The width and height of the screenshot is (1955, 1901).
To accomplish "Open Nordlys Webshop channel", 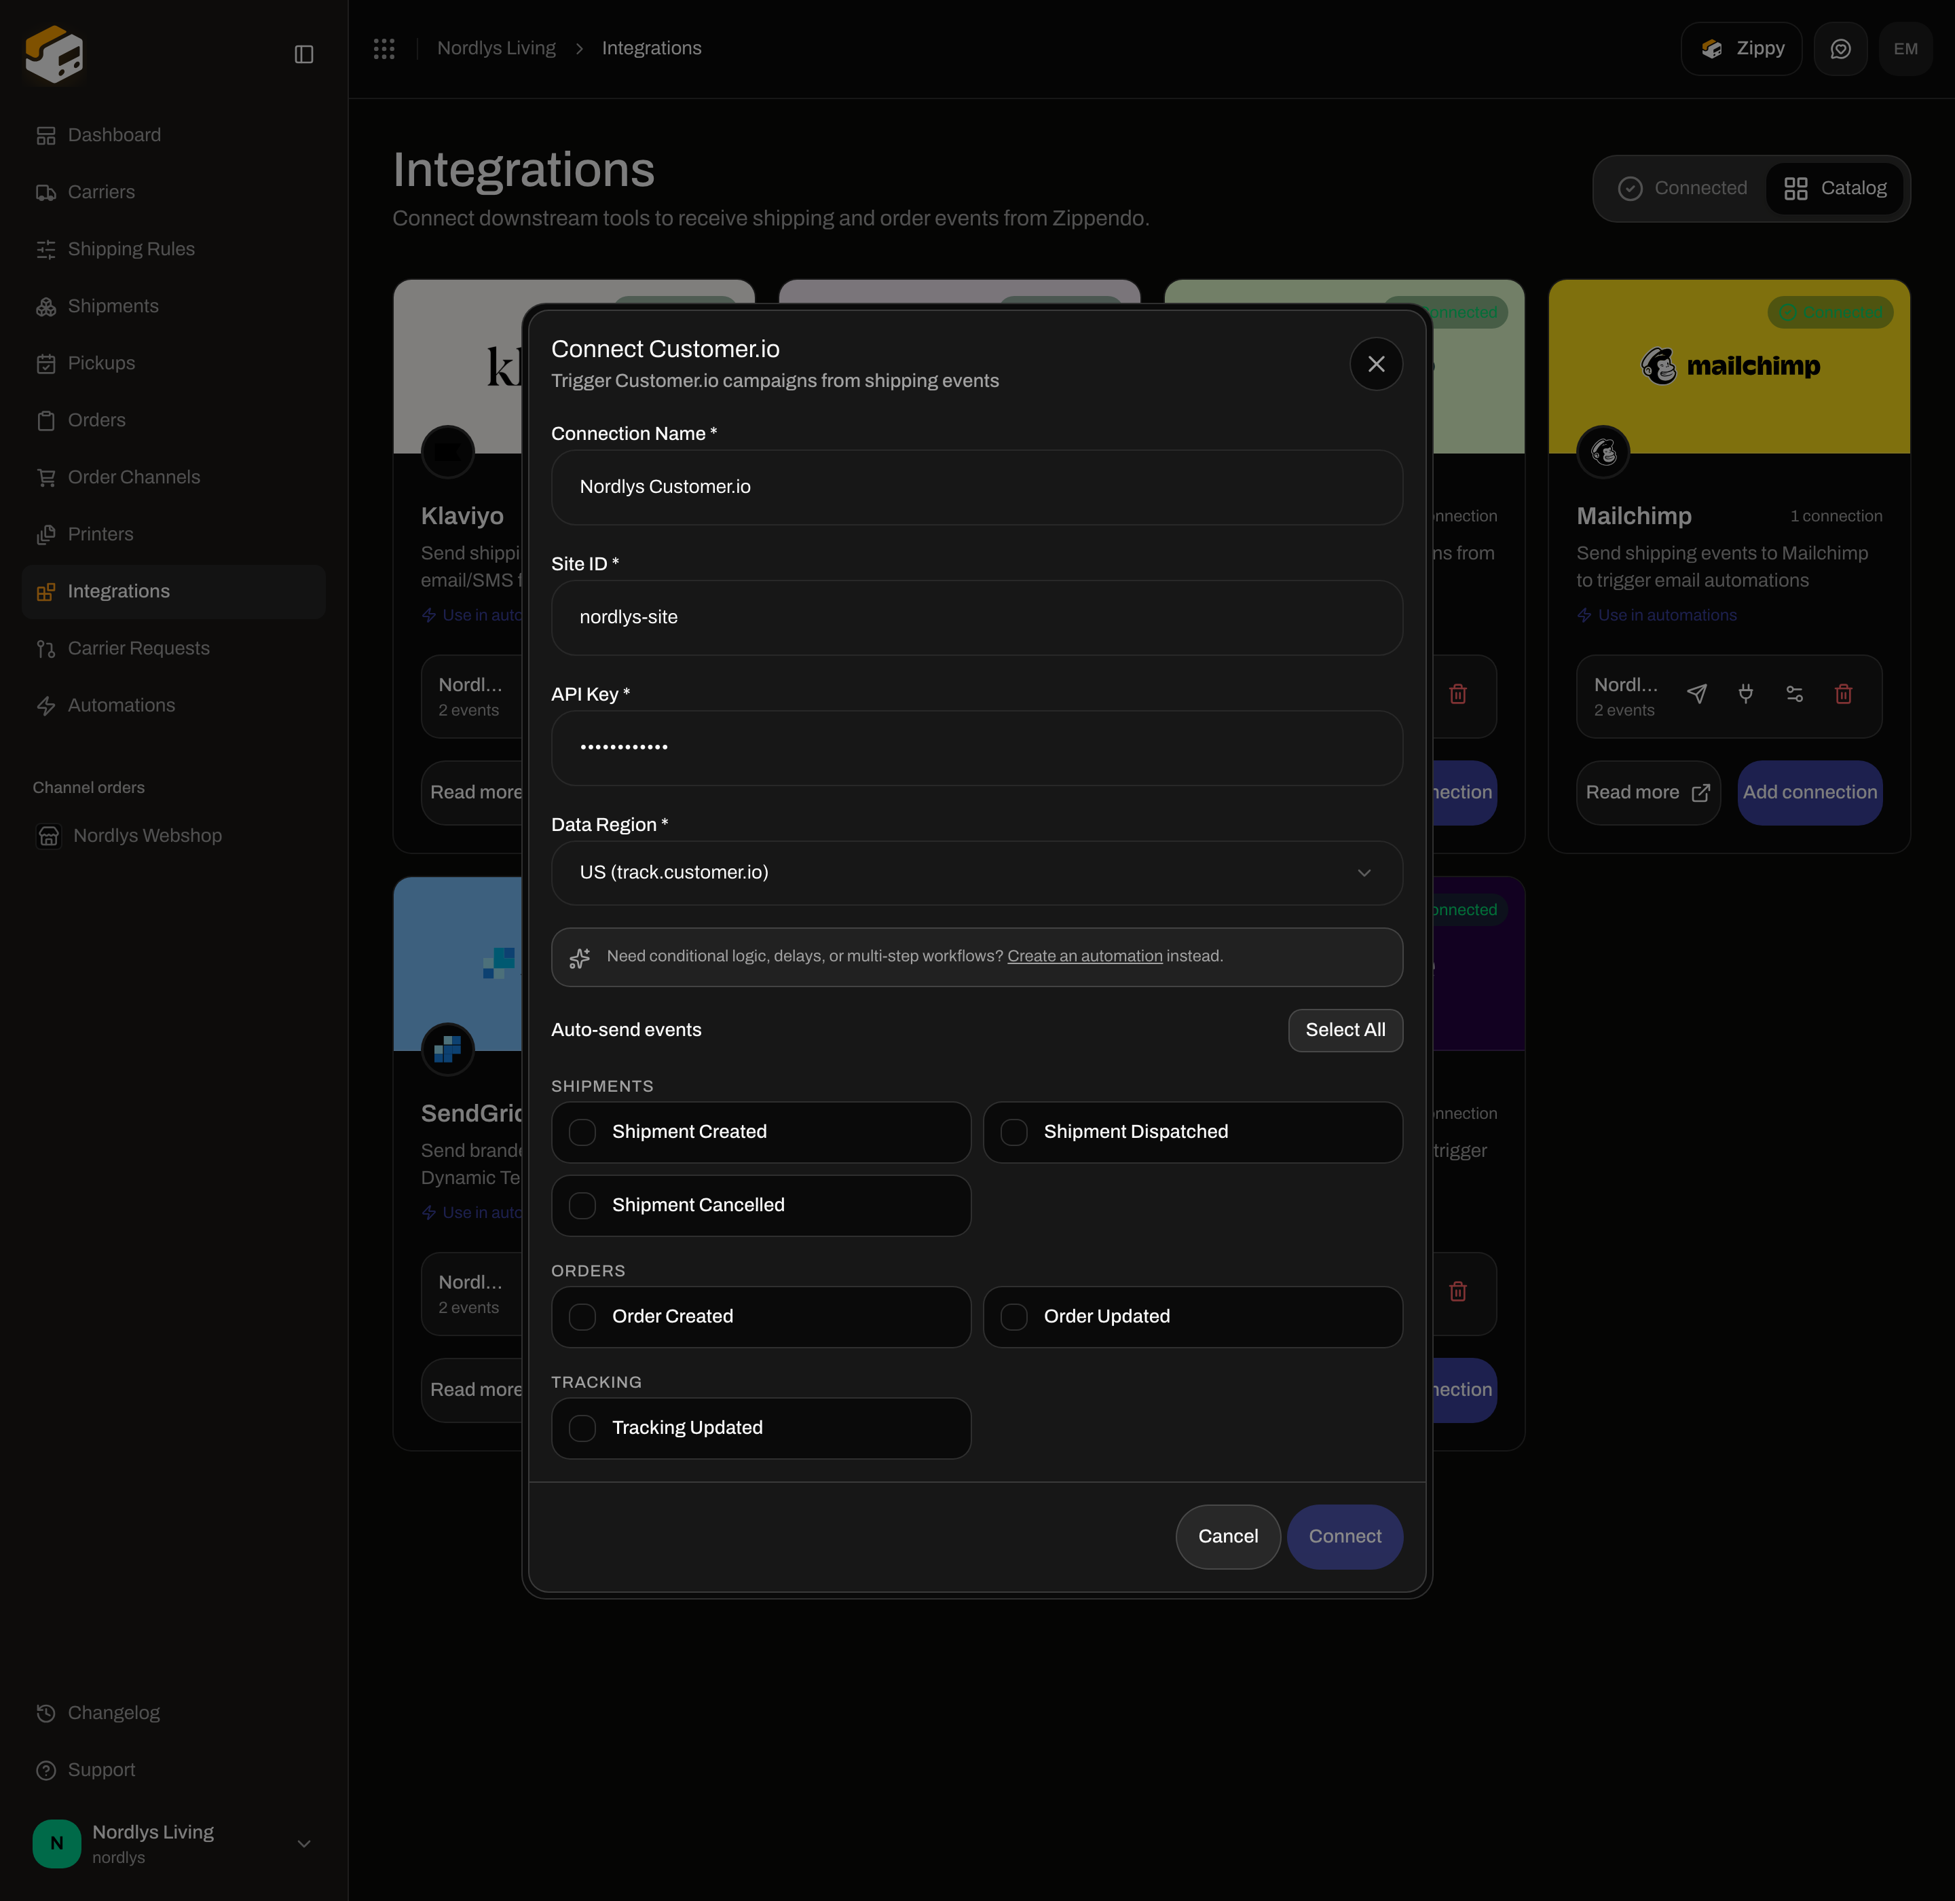I will tap(174, 836).
